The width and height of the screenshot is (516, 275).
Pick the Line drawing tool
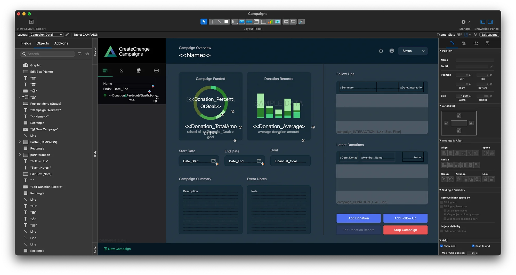(x=219, y=22)
